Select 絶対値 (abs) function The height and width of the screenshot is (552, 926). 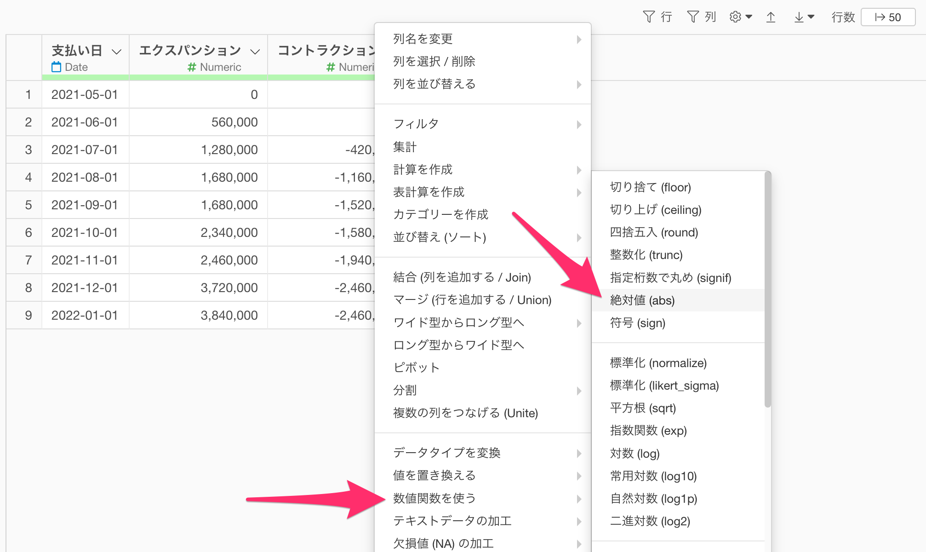point(678,300)
